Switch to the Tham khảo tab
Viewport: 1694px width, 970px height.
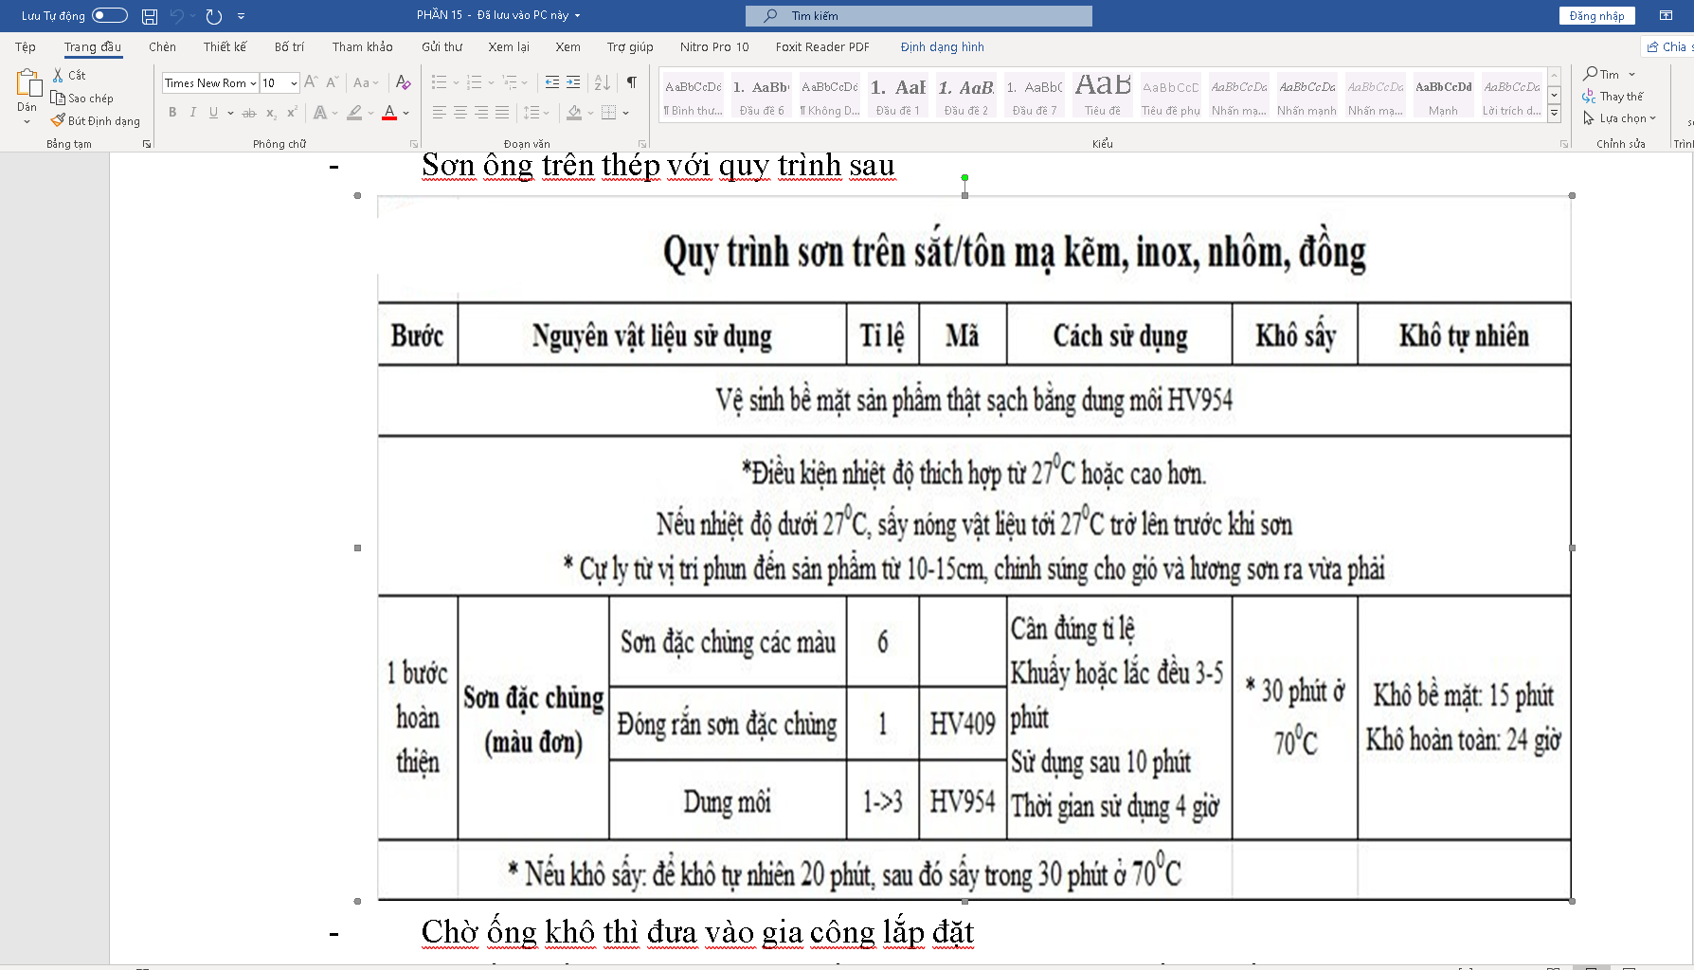(x=362, y=46)
